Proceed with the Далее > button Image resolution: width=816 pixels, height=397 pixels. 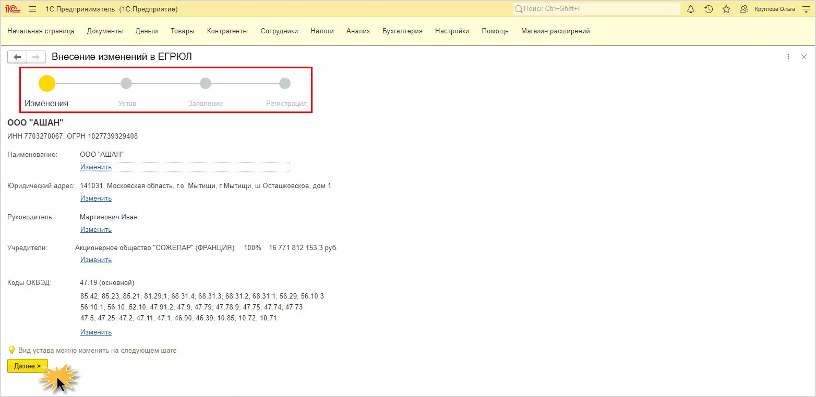click(28, 366)
